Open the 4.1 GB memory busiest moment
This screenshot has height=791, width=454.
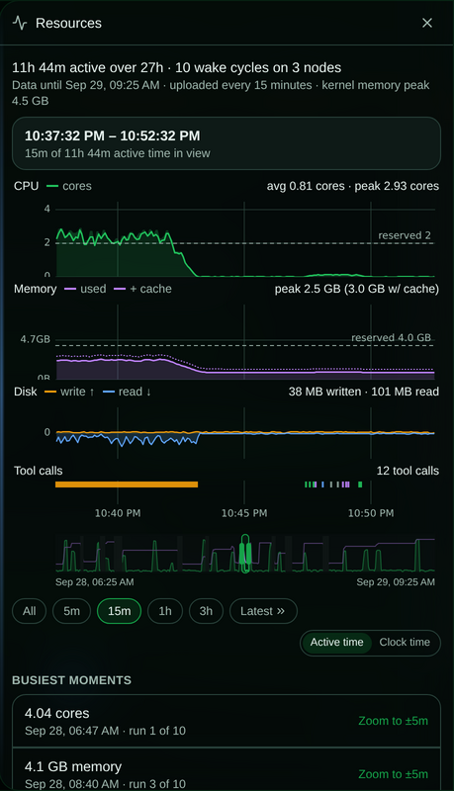pyautogui.click(x=227, y=770)
